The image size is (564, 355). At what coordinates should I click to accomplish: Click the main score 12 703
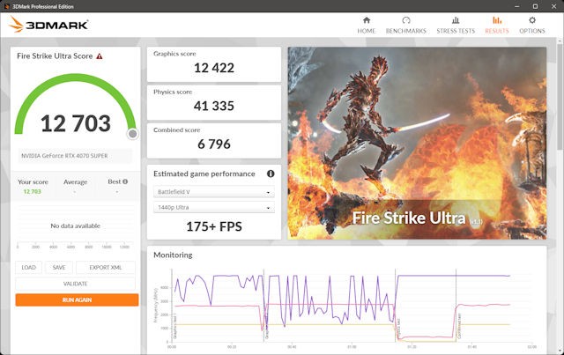[76, 123]
